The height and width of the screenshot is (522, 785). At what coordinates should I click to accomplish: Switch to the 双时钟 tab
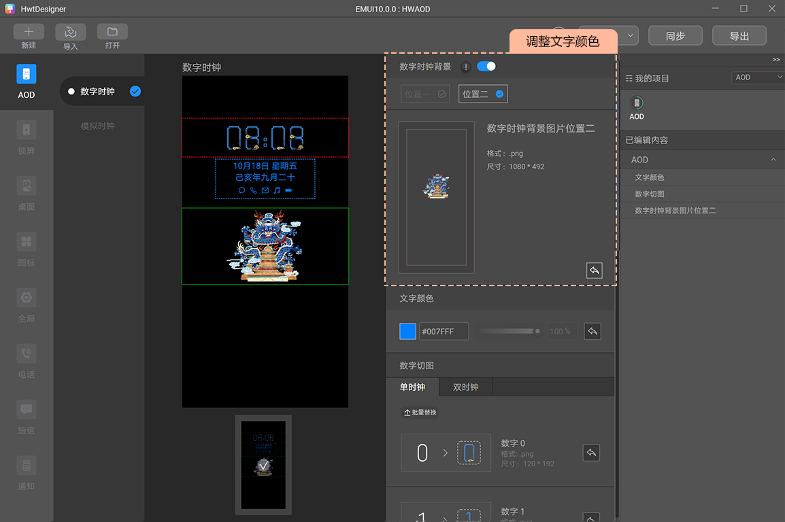pos(465,387)
